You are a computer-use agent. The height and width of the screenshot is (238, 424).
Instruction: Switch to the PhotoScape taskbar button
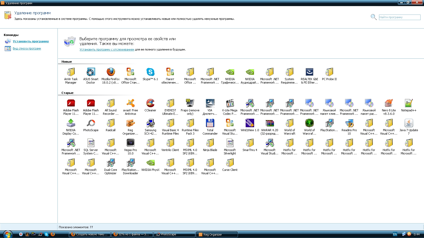click(174, 234)
